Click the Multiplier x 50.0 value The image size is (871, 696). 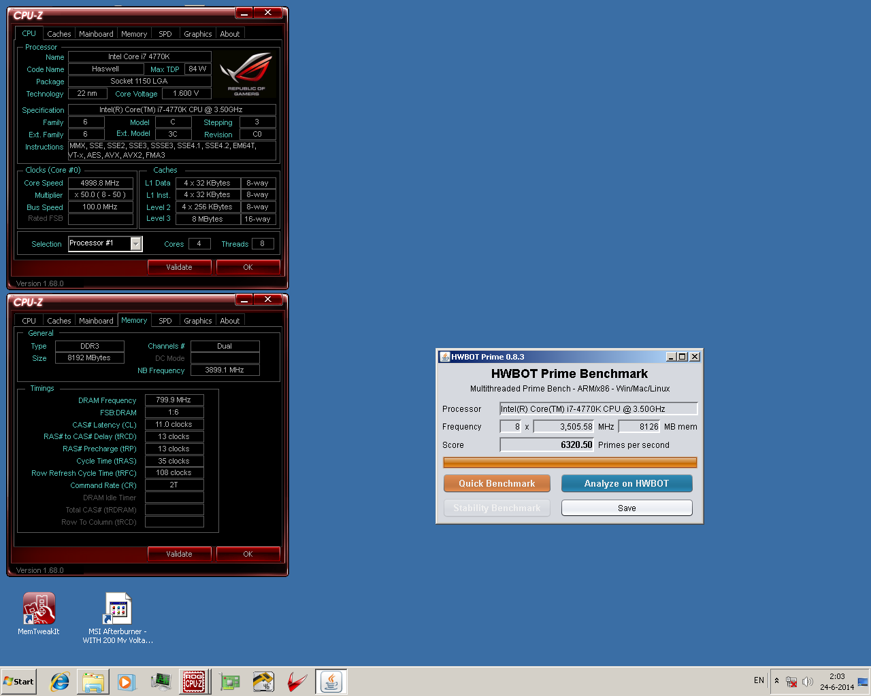(x=101, y=194)
